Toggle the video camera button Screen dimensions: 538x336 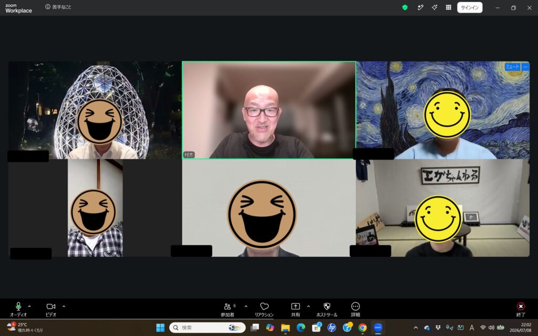click(x=51, y=309)
